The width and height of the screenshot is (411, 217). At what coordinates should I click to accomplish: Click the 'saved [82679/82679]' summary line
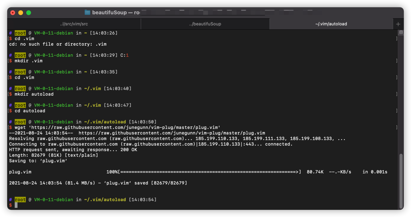tap(98, 183)
